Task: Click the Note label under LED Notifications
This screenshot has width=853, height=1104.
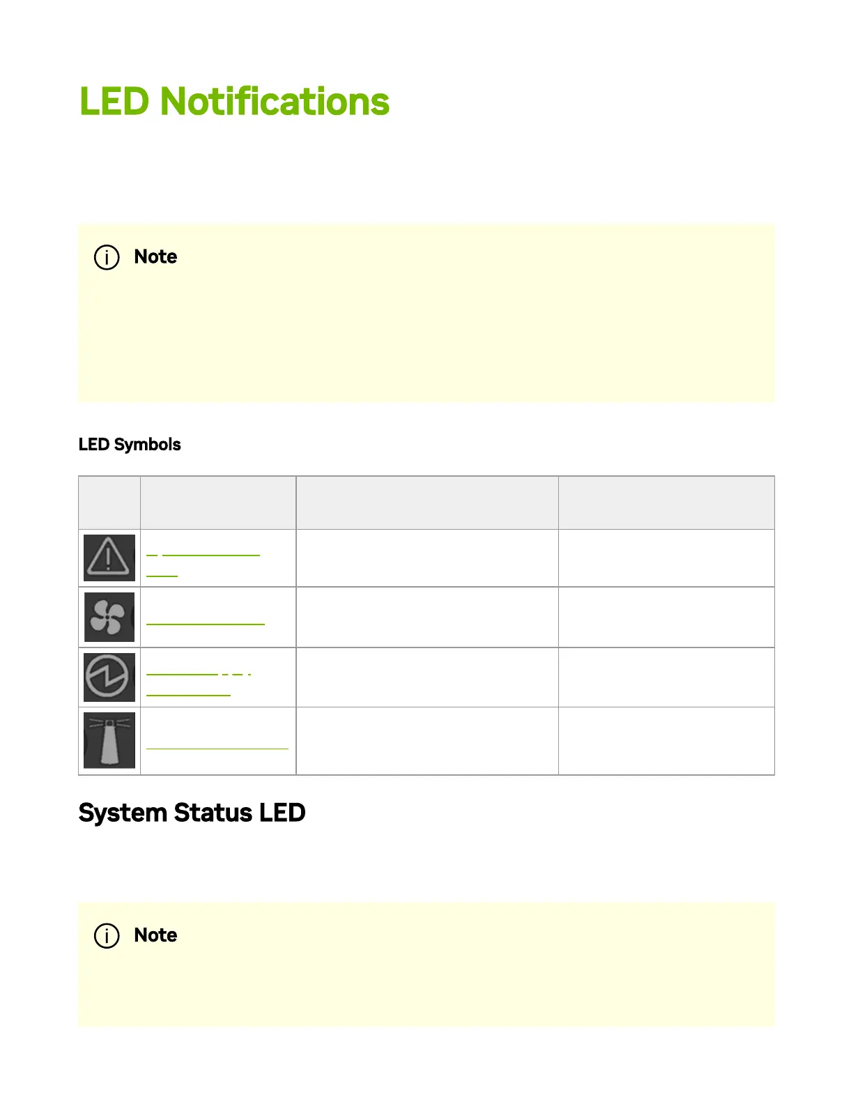Action: 155,257
